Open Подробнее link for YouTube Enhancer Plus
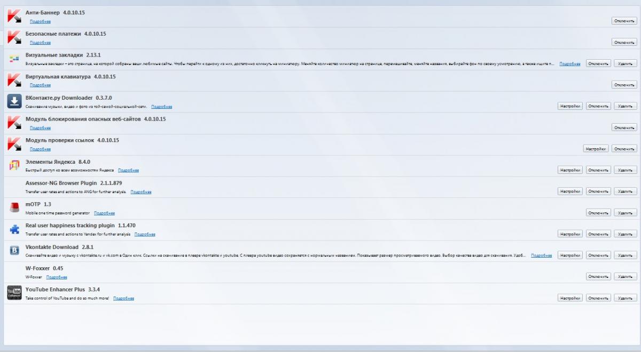The image size is (641, 352). point(123,298)
